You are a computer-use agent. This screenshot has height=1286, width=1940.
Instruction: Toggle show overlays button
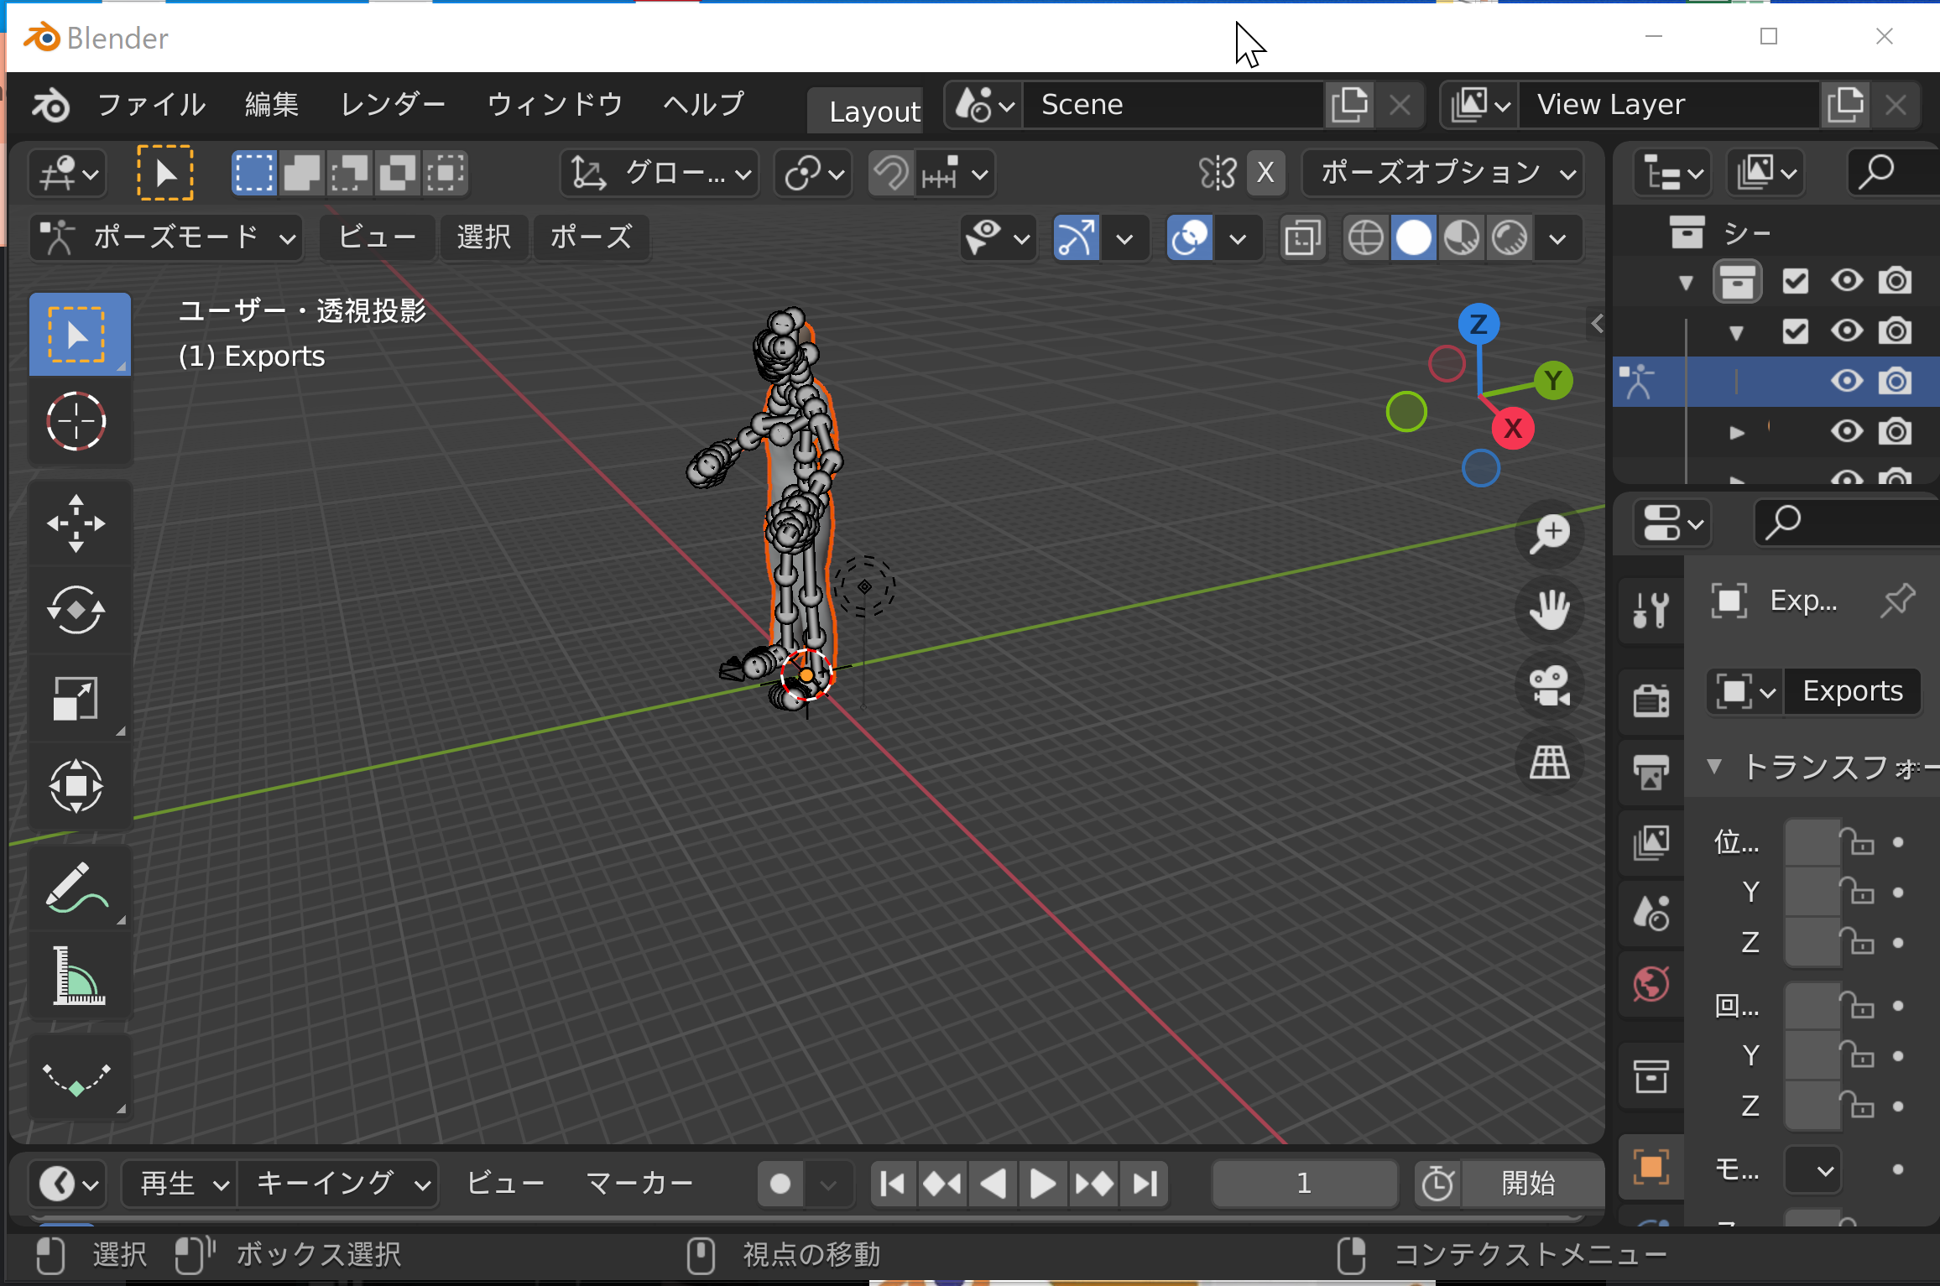[1190, 238]
